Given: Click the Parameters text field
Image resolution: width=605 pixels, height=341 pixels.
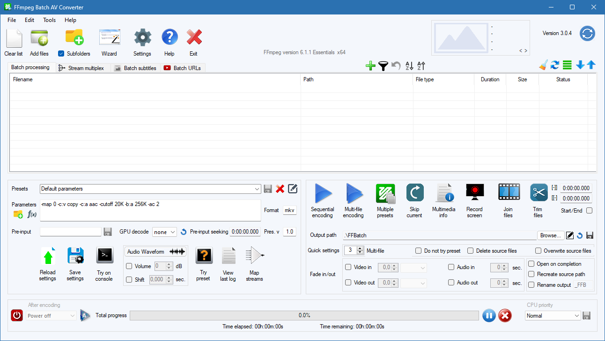Looking at the screenshot, I should [150, 210].
